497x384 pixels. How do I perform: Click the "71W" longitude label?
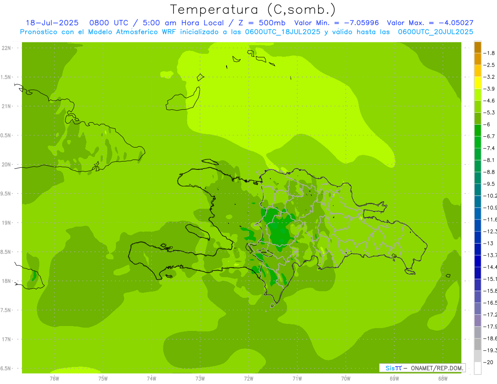(297, 379)
